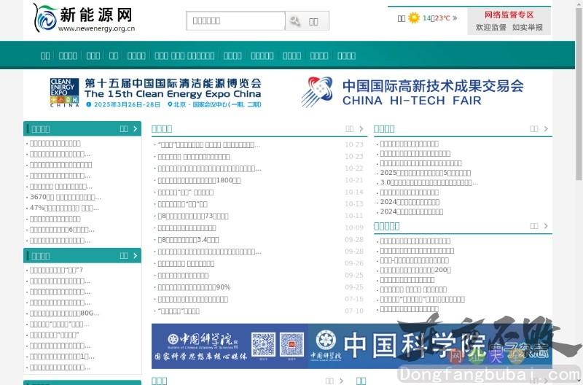Click the Clean Energy Expo China logo
583x385 pixels.
[x=64, y=93]
